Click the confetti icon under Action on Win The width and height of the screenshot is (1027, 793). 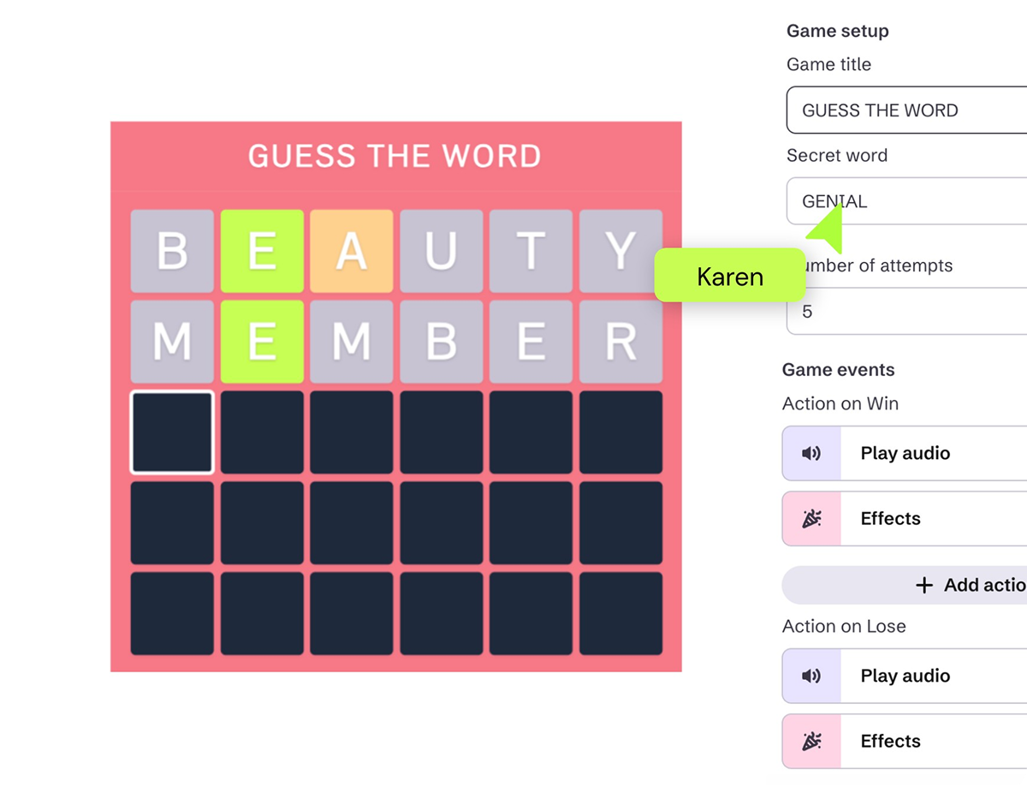(810, 518)
